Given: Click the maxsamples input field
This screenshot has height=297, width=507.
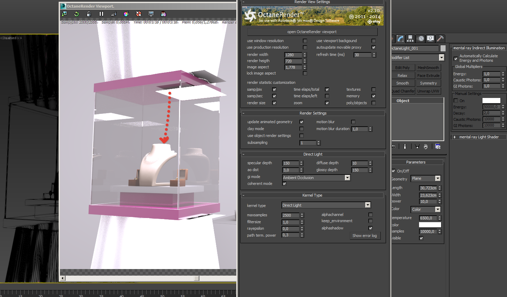Looking at the screenshot, I should point(291,215).
